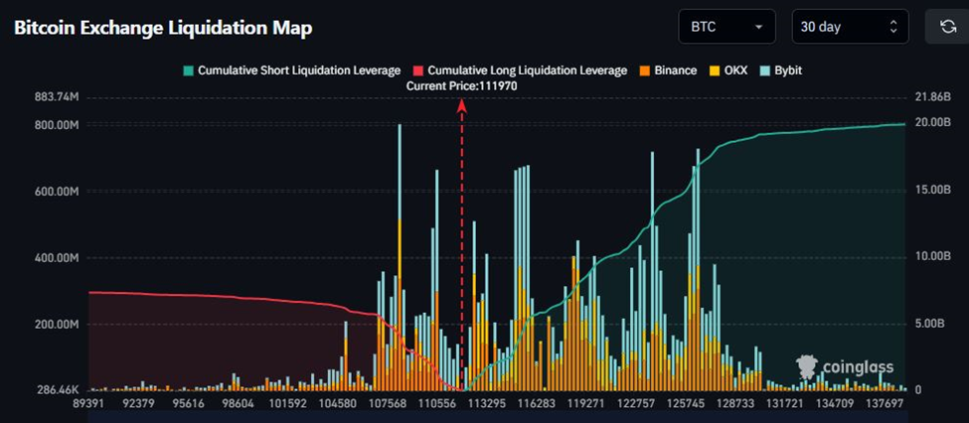Viewport: 969px width, 423px height.
Task: Expand the 30 day range selector
Action: point(849,27)
